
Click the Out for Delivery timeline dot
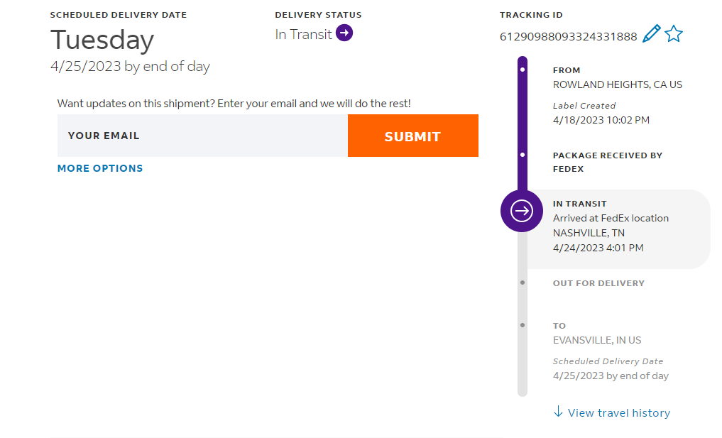coord(523,283)
